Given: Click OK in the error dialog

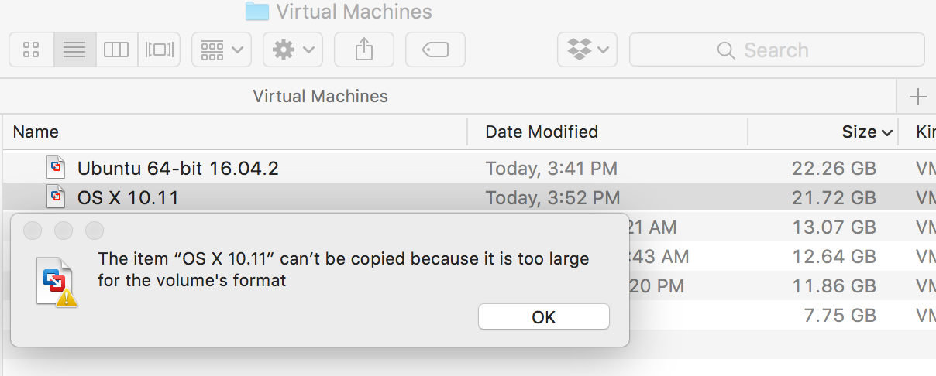Looking at the screenshot, I should click(x=544, y=317).
